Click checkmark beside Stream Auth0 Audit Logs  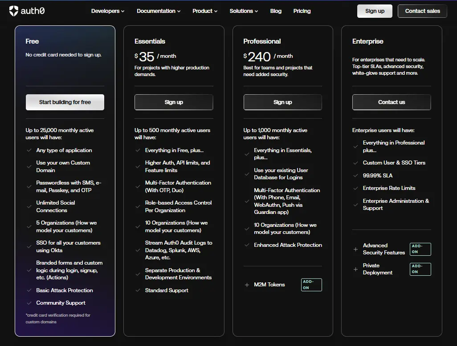click(x=138, y=250)
